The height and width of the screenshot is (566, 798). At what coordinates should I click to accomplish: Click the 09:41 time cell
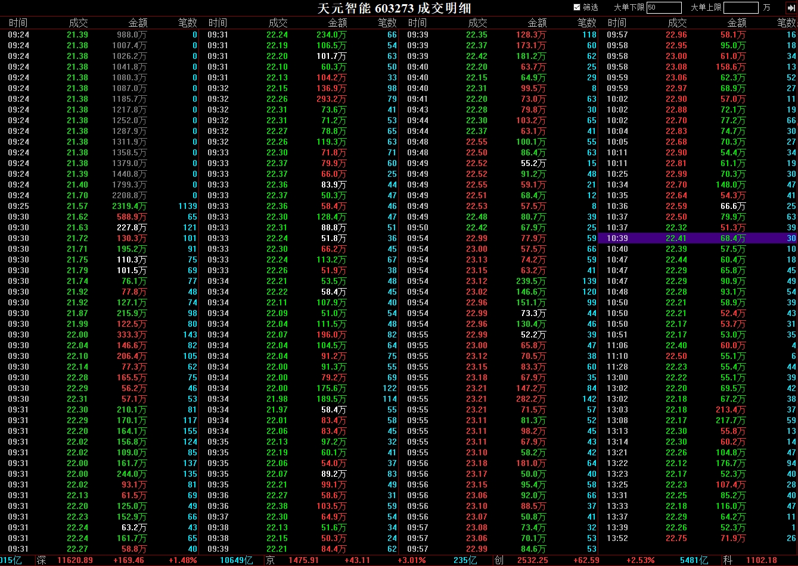418,99
